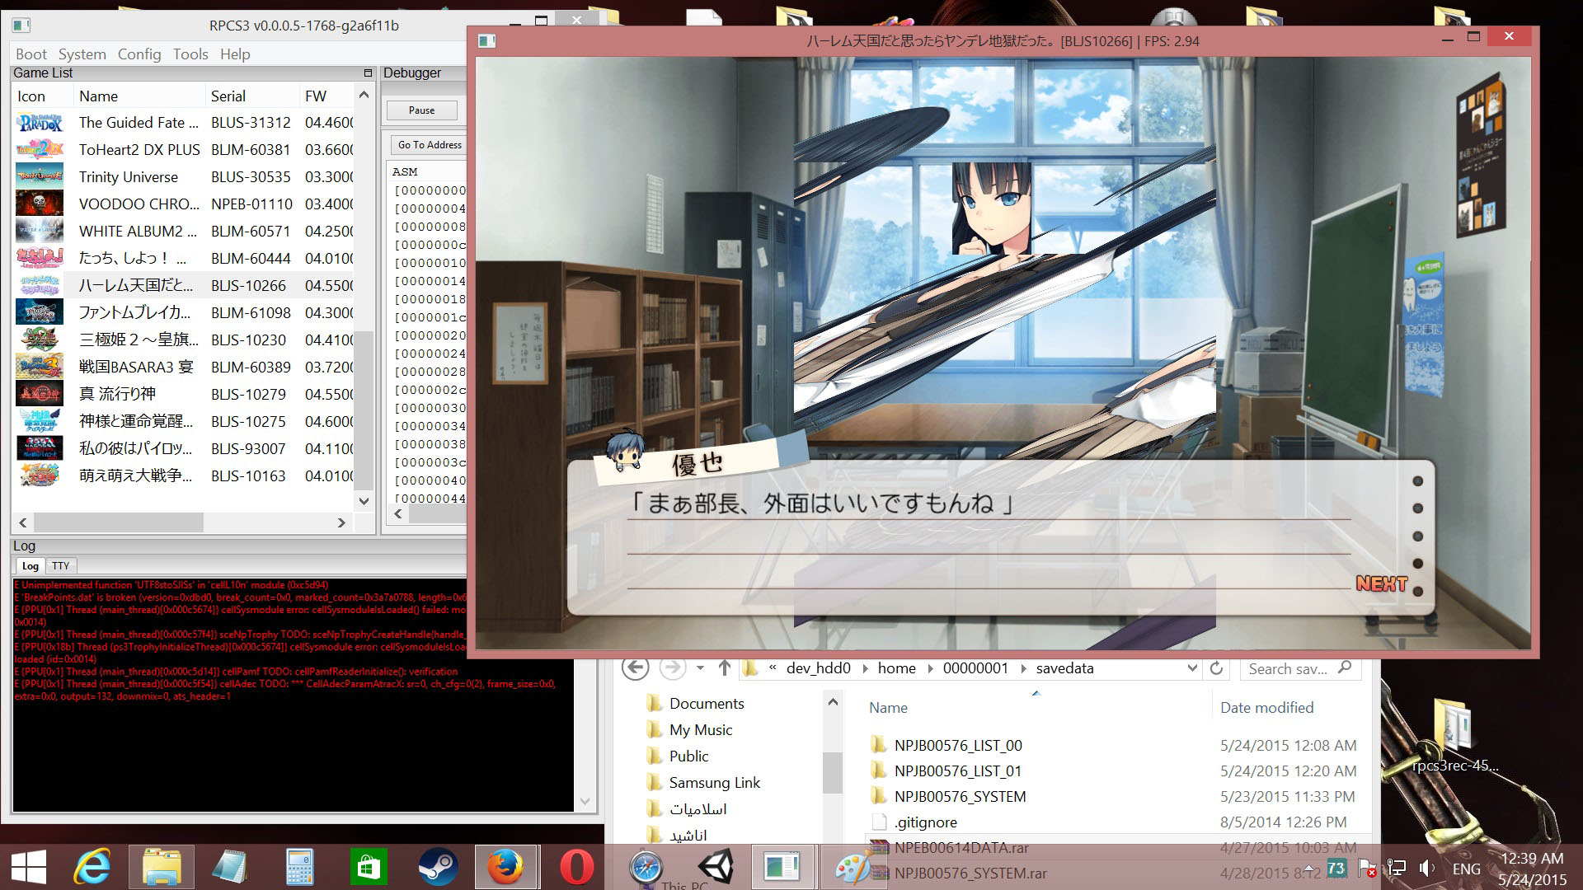Open Firefox from the taskbar

[x=505, y=867]
